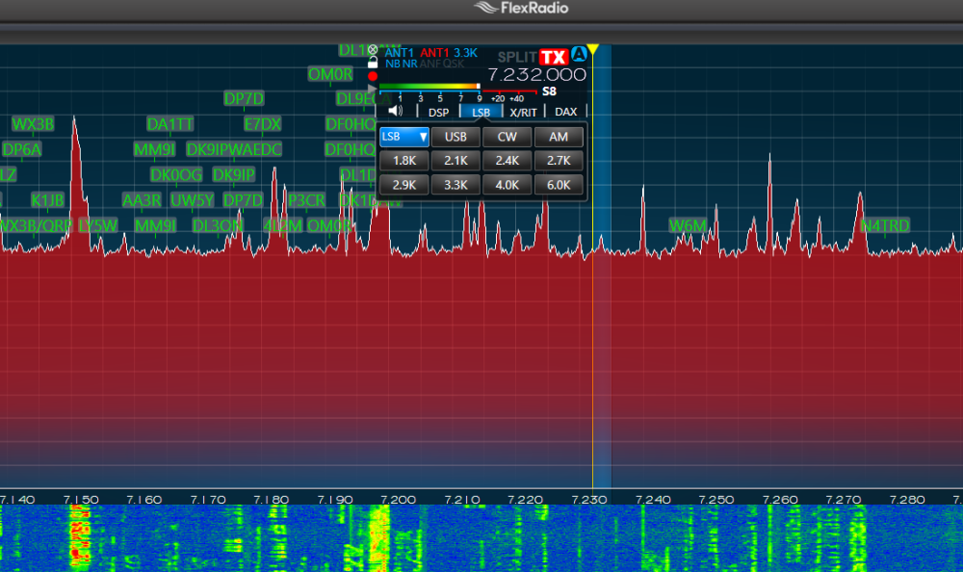Set filter width to 4.0K
The height and width of the screenshot is (572, 963).
pos(508,184)
